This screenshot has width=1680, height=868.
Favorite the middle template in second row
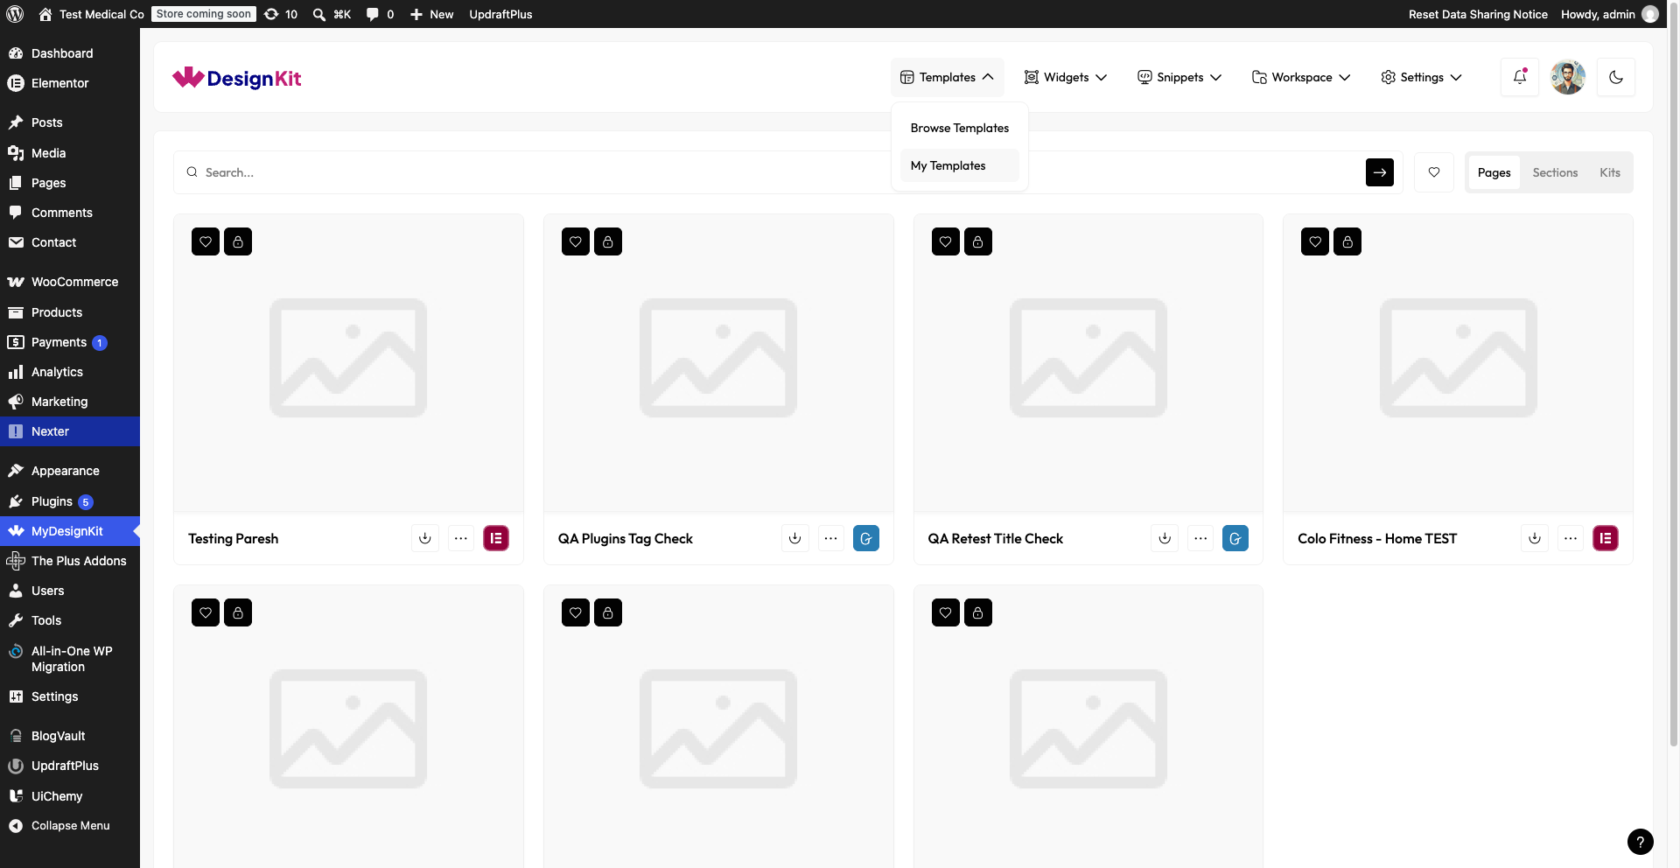576,612
